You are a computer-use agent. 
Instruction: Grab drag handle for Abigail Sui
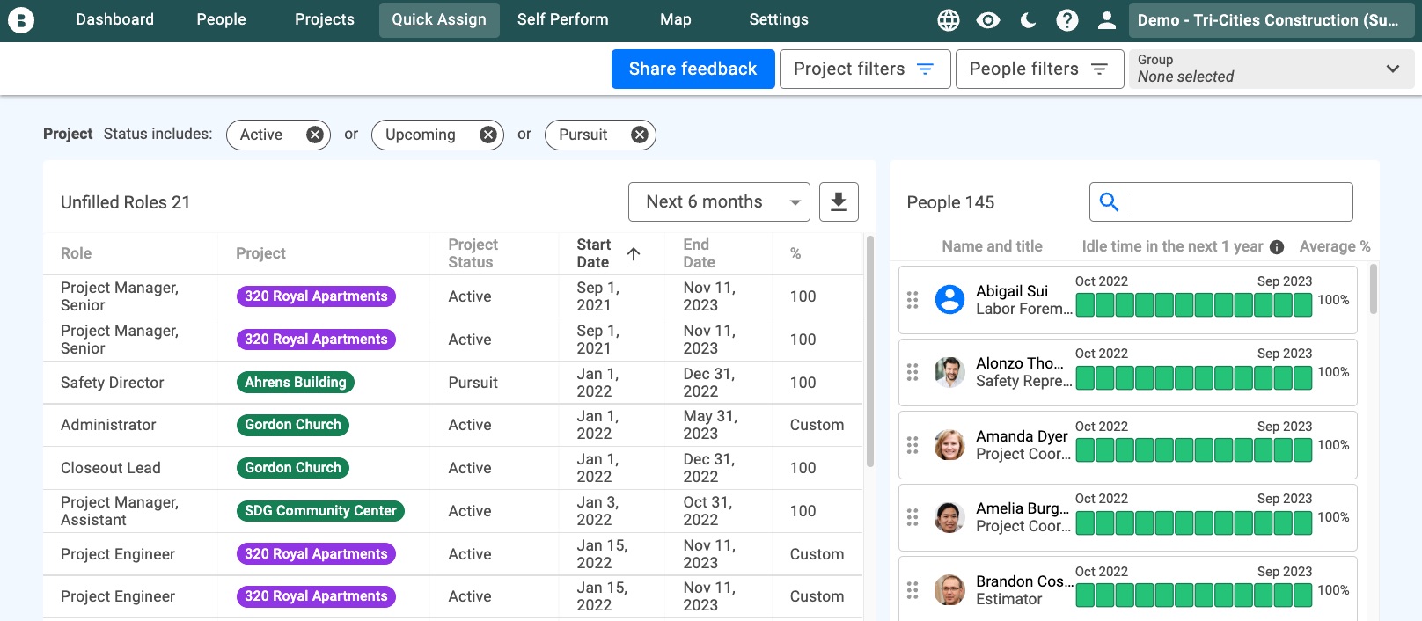pos(913,300)
